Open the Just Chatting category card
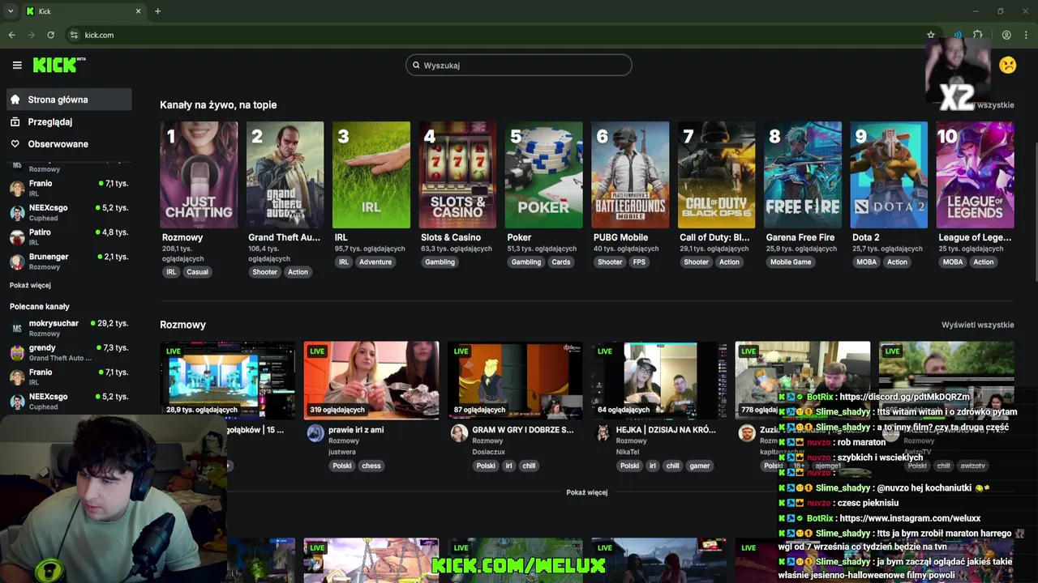Screen dimensions: 1038x583 (x=199, y=175)
